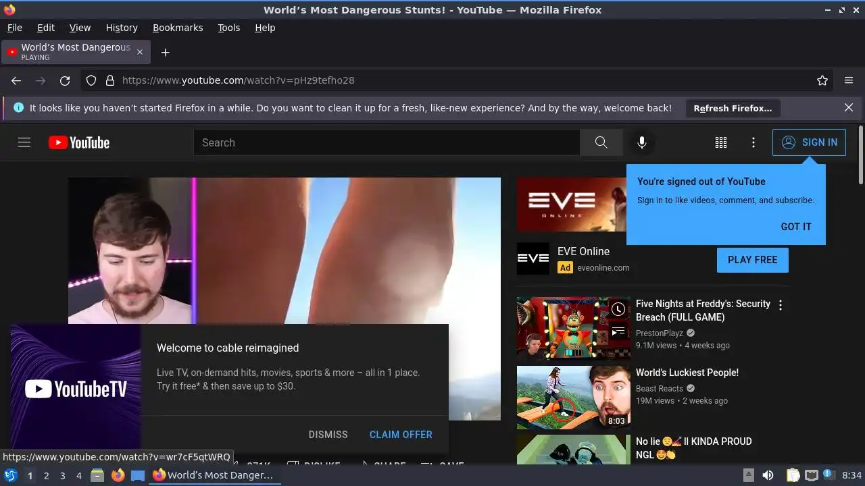Click the YouTube logo
This screenshot has height=486, width=865.
tap(79, 142)
